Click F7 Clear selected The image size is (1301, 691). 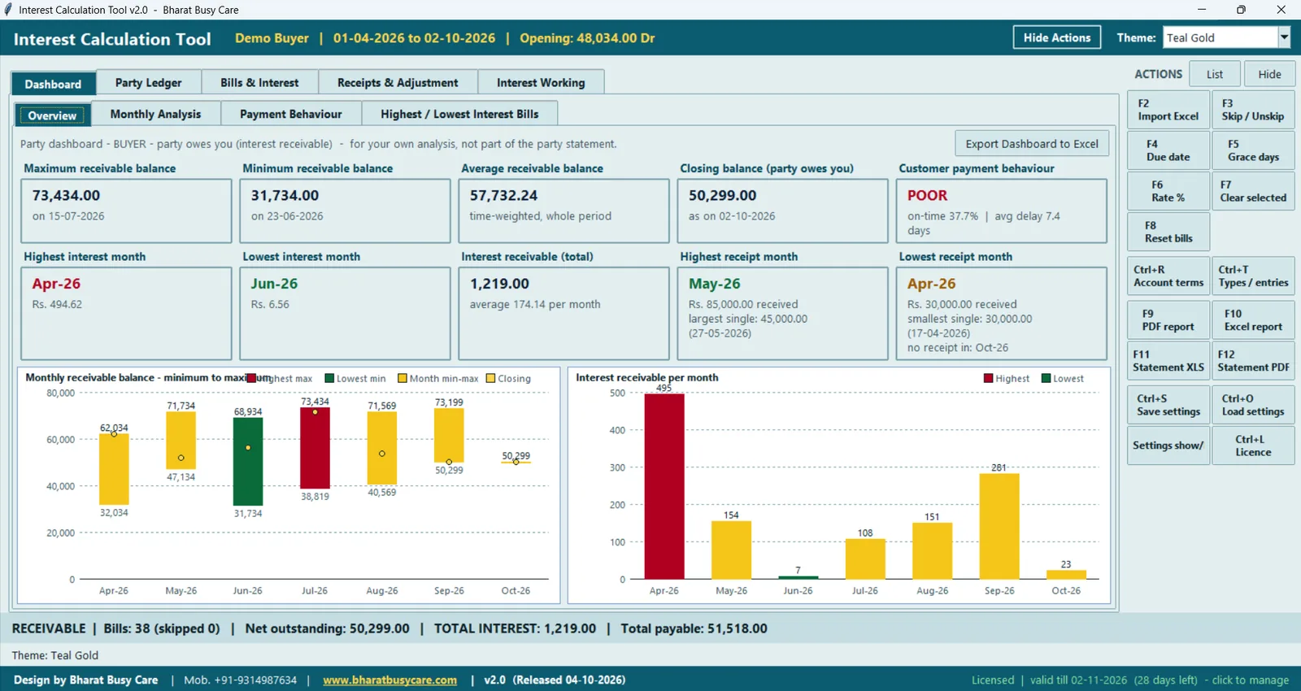1253,191
